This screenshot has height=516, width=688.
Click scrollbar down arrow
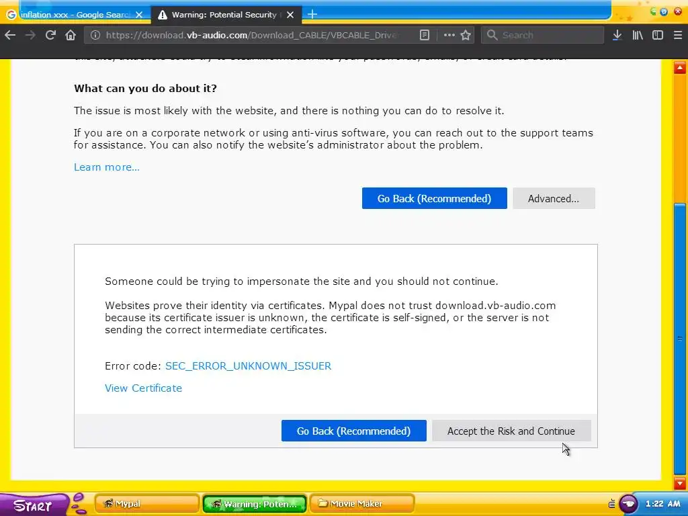tap(680, 484)
